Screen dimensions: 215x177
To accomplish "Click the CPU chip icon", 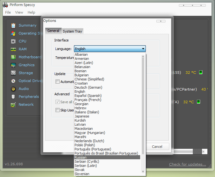I will pos(13,41).
